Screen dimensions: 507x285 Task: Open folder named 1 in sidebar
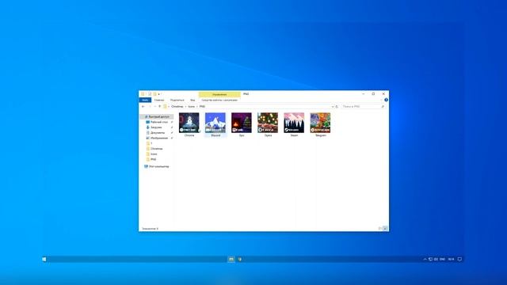tap(150, 143)
